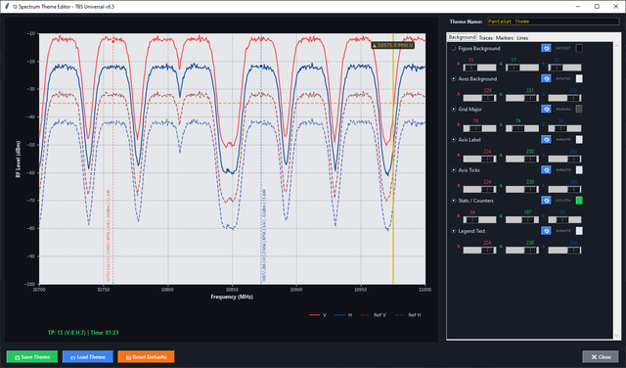Image resolution: width=626 pixels, height=368 pixels.
Task: Switch to the Markers tab
Action: [x=505, y=38]
